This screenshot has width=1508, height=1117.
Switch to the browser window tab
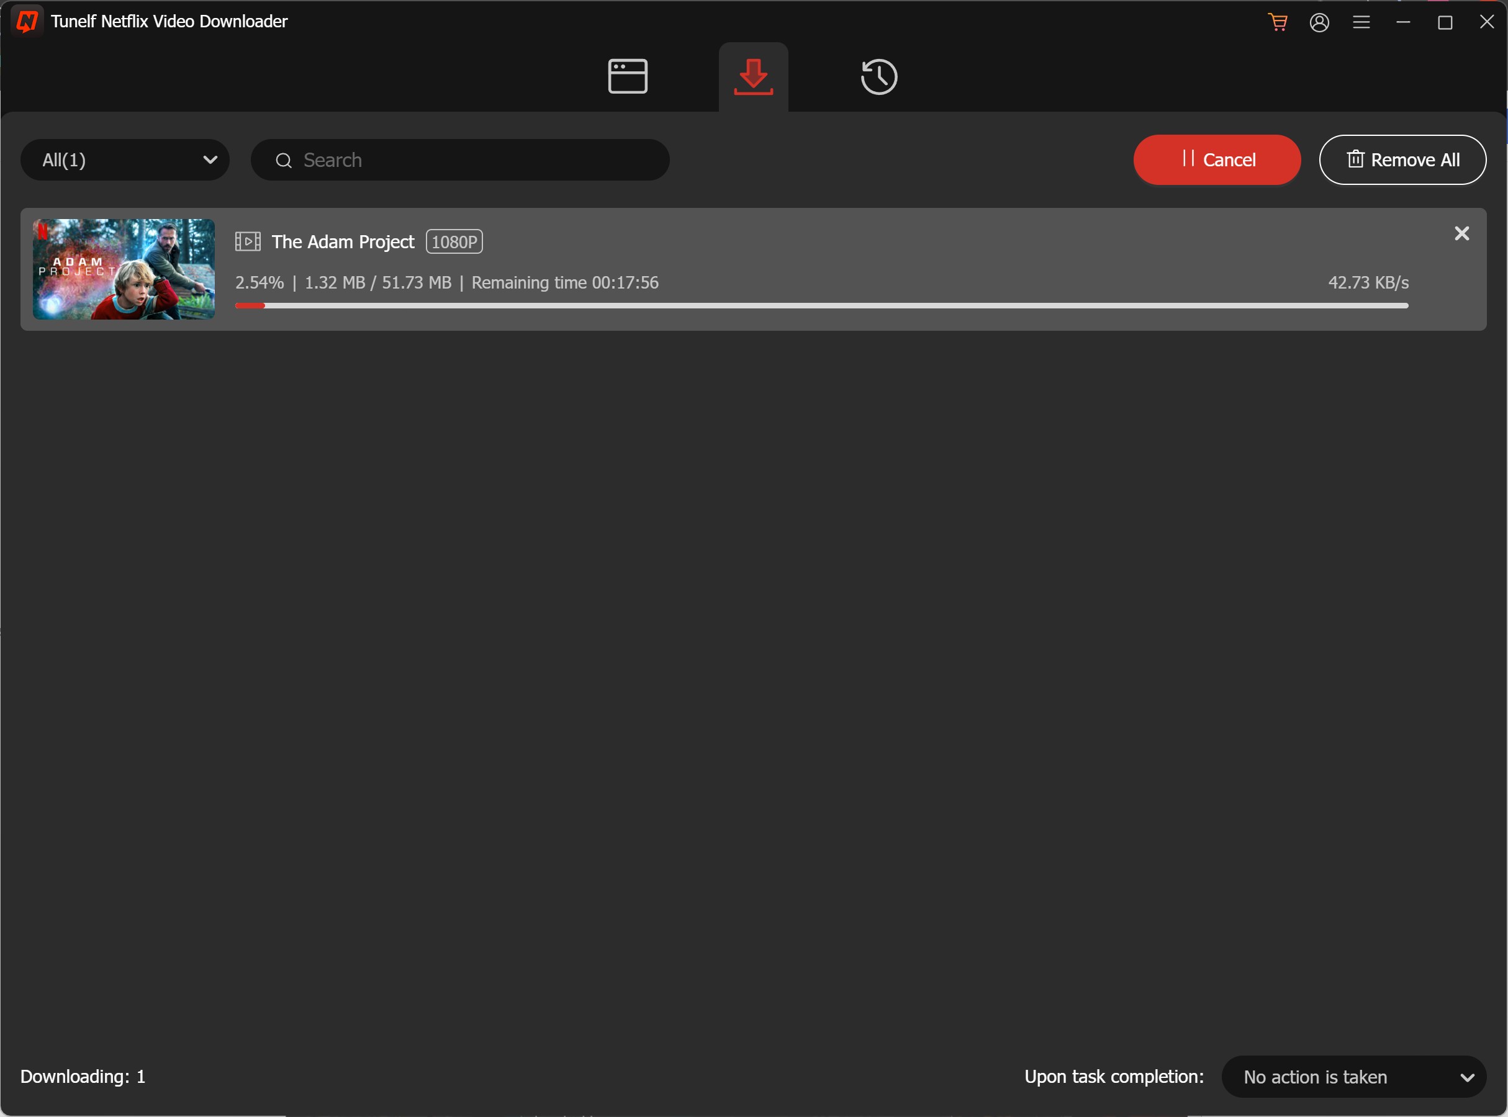[x=628, y=76]
